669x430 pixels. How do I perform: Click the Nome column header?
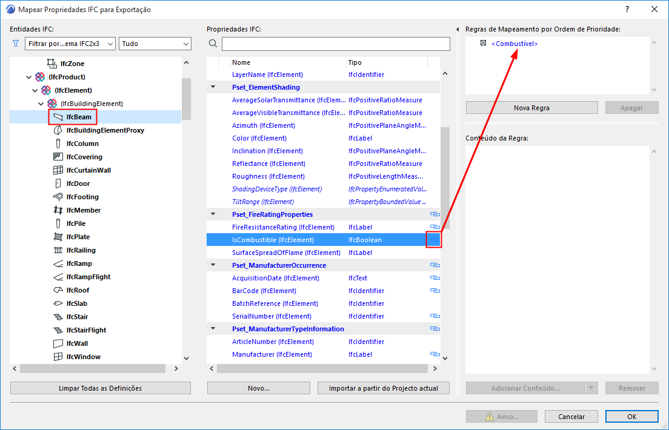(x=289, y=62)
